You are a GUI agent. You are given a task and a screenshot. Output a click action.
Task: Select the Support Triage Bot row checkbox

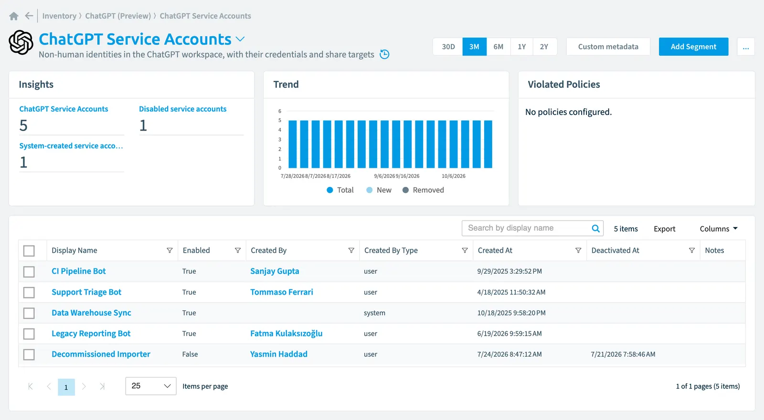29,292
